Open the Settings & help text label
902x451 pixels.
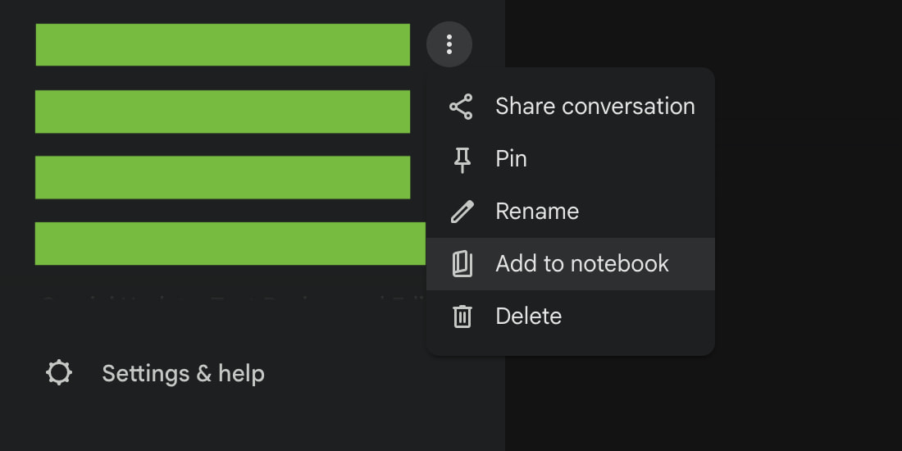[x=183, y=374]
